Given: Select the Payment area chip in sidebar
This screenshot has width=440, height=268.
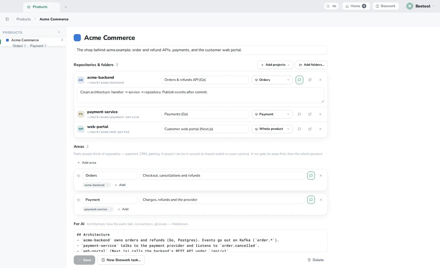Looking at the screenshot, I should [x=38, y=46].
